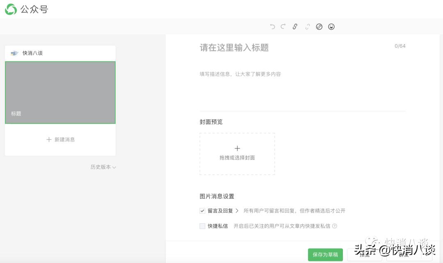Click the 预览 button
This screenshot has width=443, height=263.
[x=365, y=255]
